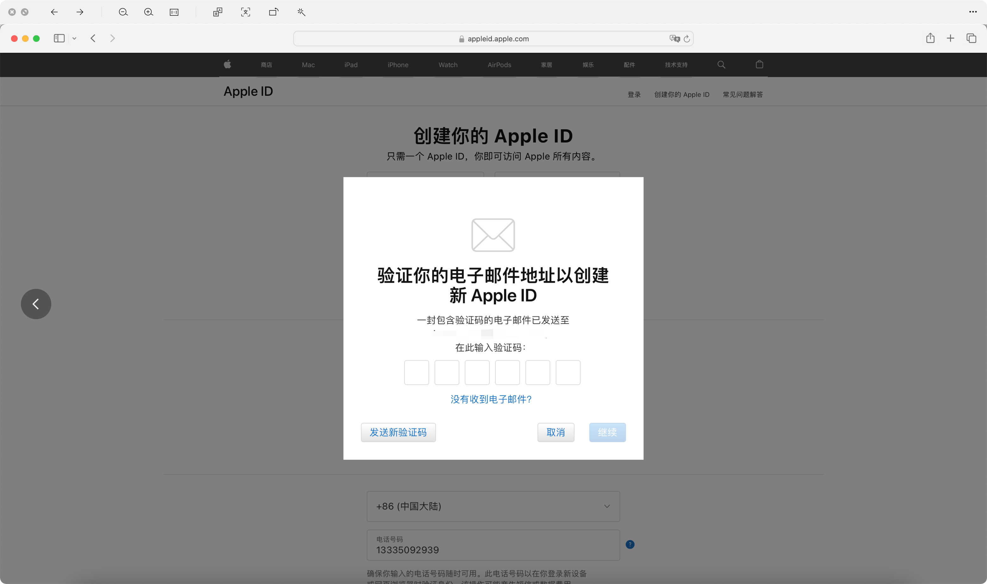Click the zoom in magnifier icon
This screenshot has height=584, width=987.
tap(148, 12)
